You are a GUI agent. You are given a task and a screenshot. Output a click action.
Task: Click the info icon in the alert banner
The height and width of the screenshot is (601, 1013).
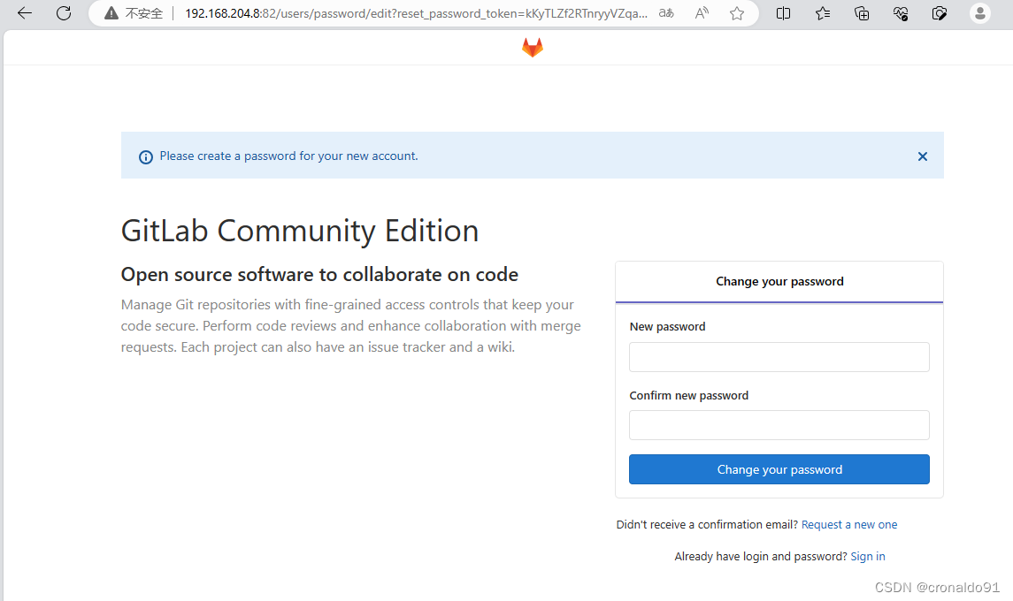click(x=146, y=156)
